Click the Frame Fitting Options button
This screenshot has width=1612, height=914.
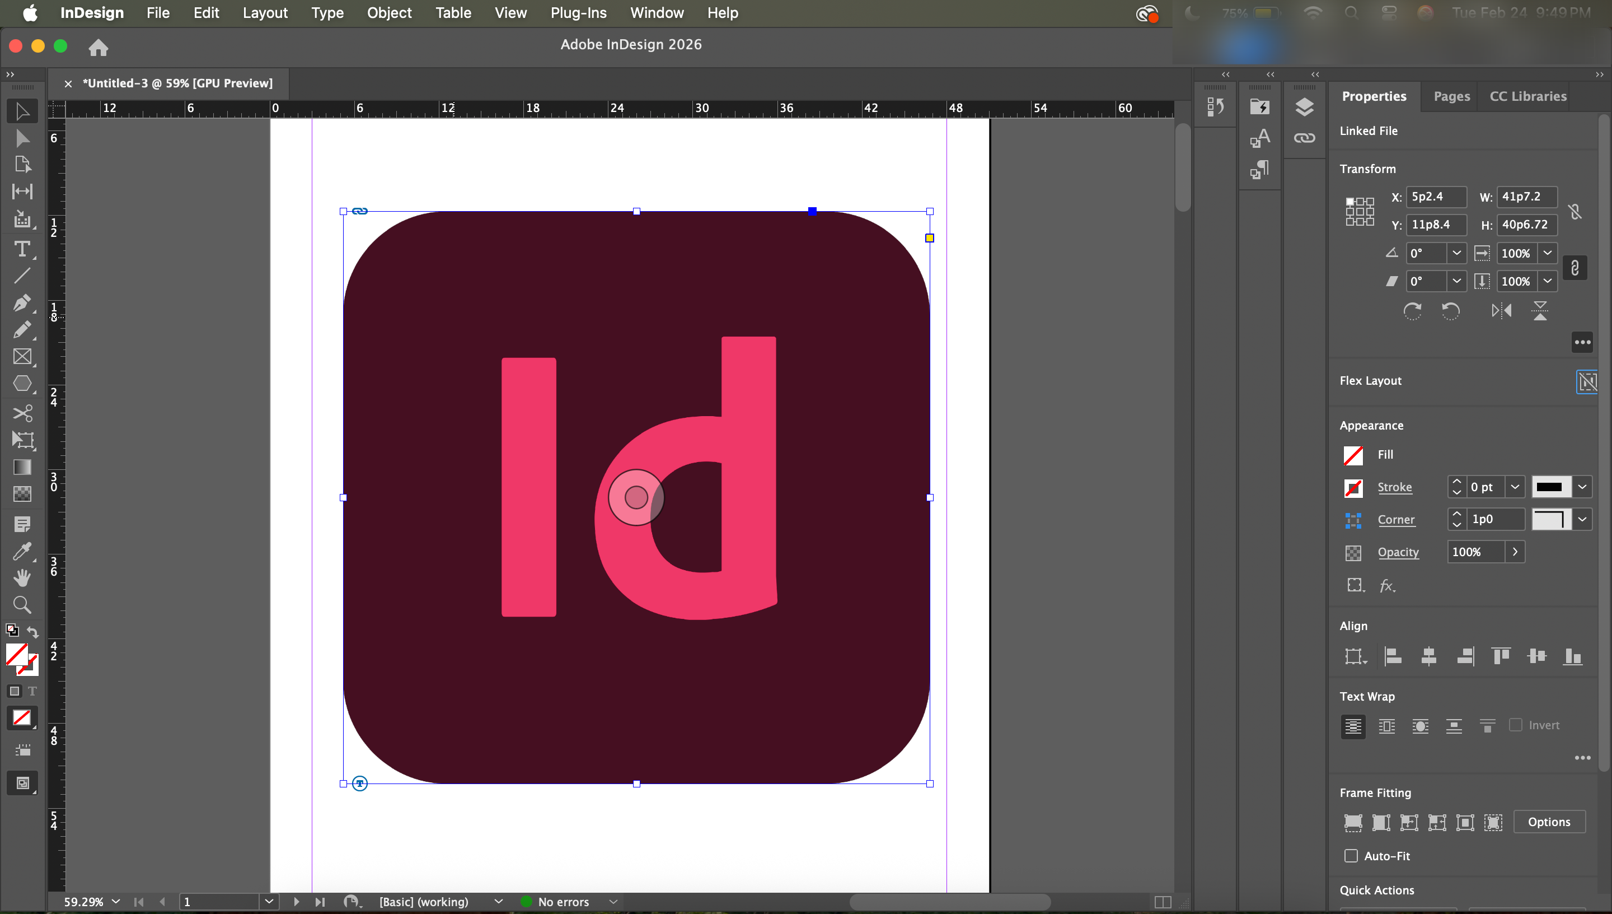click(x=1549, y=822)
